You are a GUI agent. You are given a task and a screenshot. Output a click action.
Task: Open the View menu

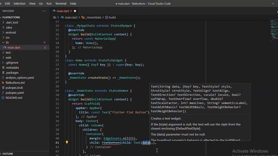[32, 3]
